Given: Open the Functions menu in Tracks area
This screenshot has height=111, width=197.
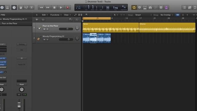Looking at the screenshot, I should point(56,15).
